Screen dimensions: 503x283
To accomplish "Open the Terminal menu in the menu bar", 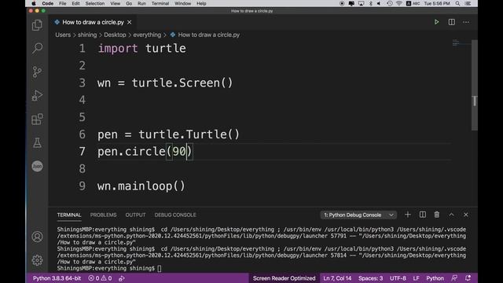I will [160, 3].
